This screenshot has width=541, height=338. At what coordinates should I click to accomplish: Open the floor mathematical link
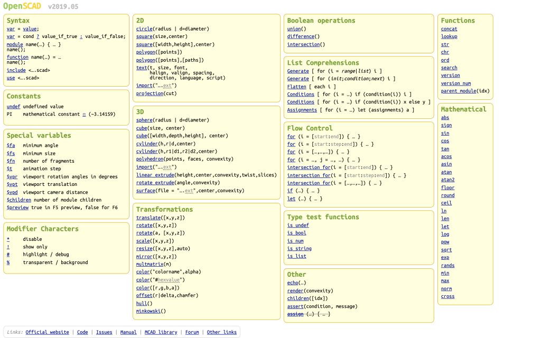pos(448,187)
